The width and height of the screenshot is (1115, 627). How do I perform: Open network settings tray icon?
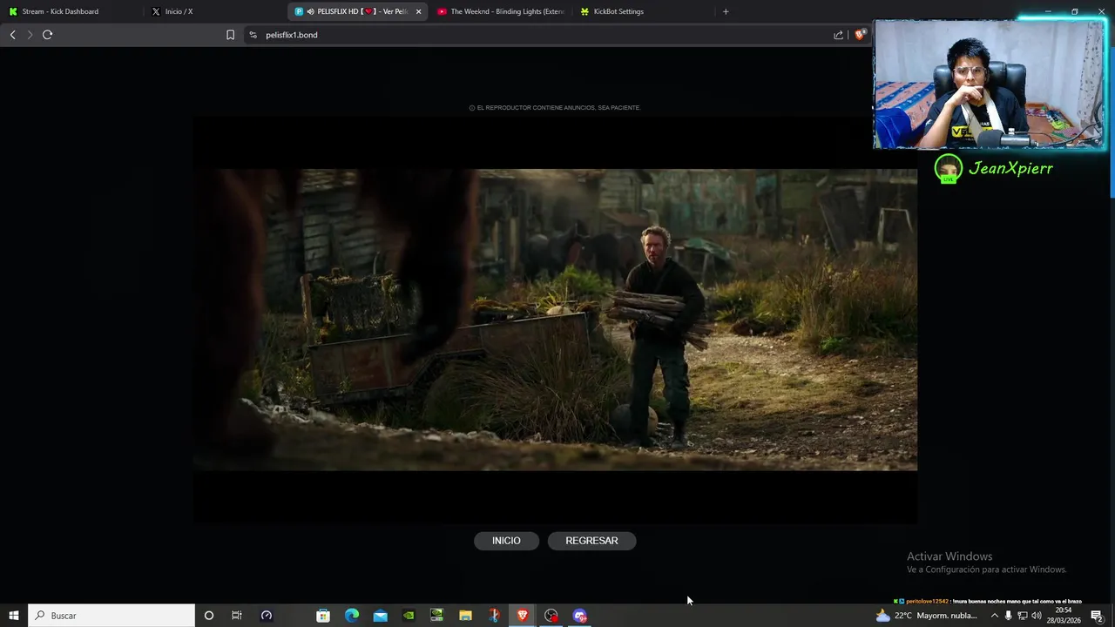1023,616
